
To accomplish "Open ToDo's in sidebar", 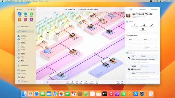I will coord(25,57).
